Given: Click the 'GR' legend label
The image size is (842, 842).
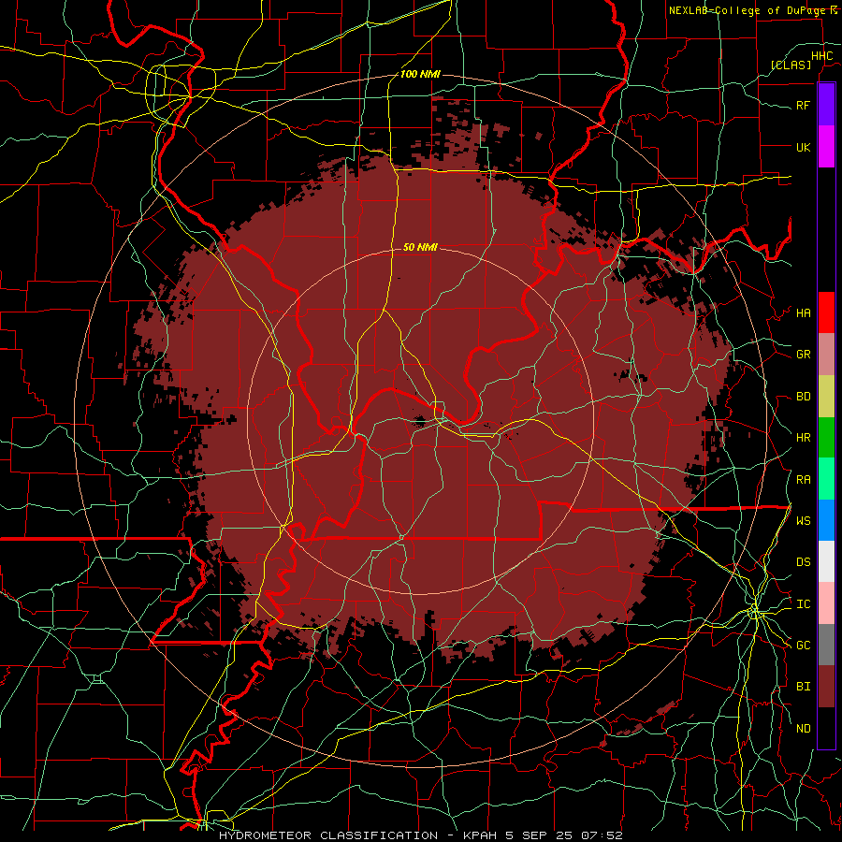Looking at the screenshot, I should pyautogui.click(x=803, y=355).
